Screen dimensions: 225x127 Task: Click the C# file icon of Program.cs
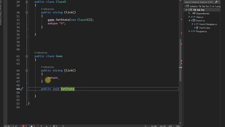coord(194,31)
